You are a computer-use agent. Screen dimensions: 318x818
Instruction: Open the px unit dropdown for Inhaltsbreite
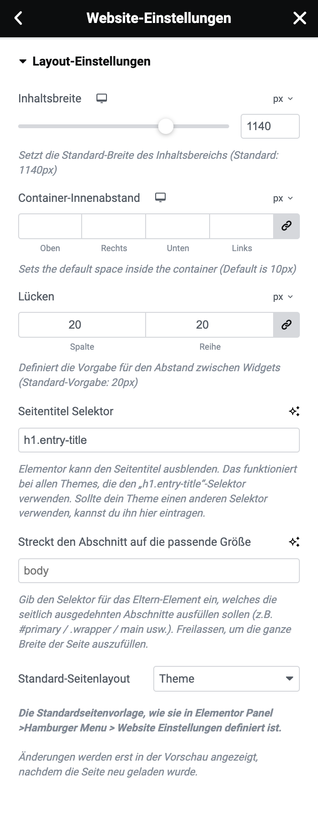pyautogui.click(x=283, y=99)
